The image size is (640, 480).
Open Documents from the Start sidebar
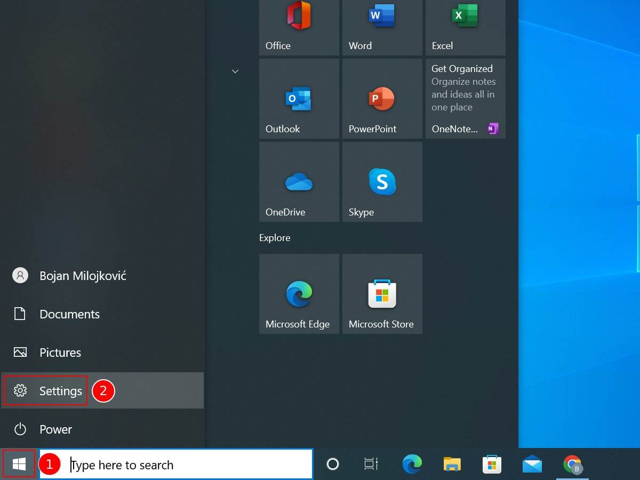pyautogui.click(x=69, y=314)
